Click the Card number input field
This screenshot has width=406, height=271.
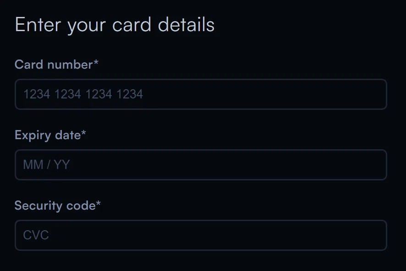(x=201, y=94)
